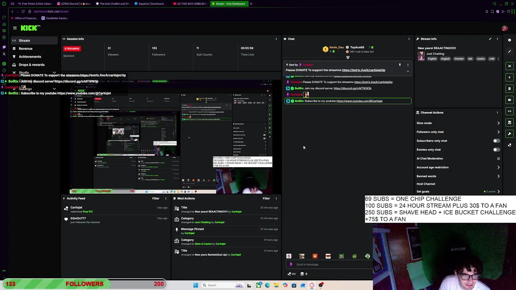Expand Studio section in sidebar

click(54, 73)
